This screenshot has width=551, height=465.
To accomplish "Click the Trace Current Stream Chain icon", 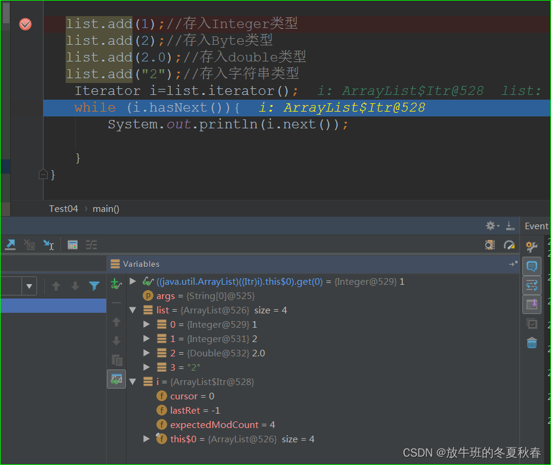I will click(91, 245).
